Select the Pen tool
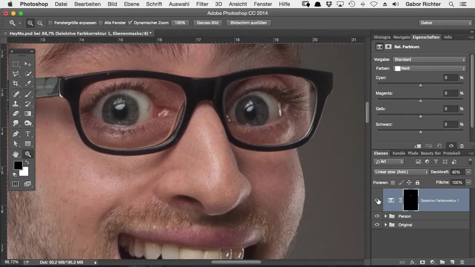This screenshot has height=267, width=475. click(16, 134)
